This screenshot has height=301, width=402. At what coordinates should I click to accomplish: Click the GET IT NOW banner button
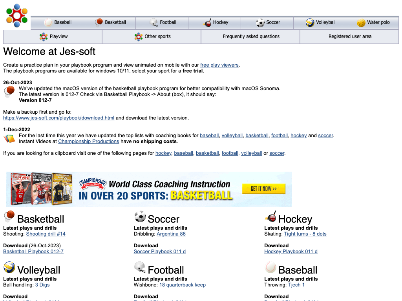click(263, 189)
